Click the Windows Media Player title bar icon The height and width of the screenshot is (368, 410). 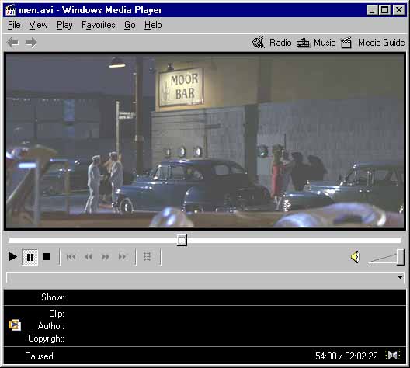pyautogui.click(x=11, y=10)
